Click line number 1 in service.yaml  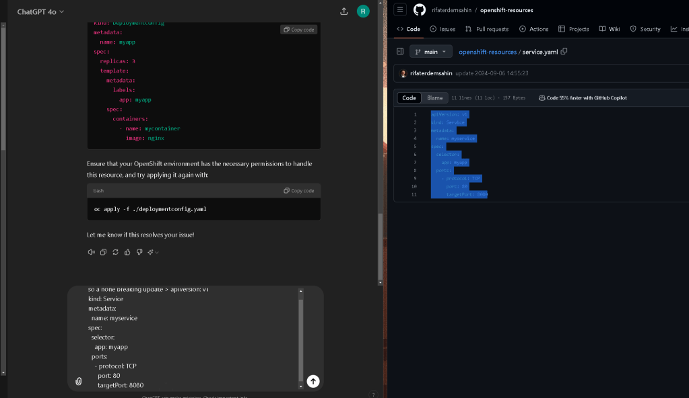[415, 114]
